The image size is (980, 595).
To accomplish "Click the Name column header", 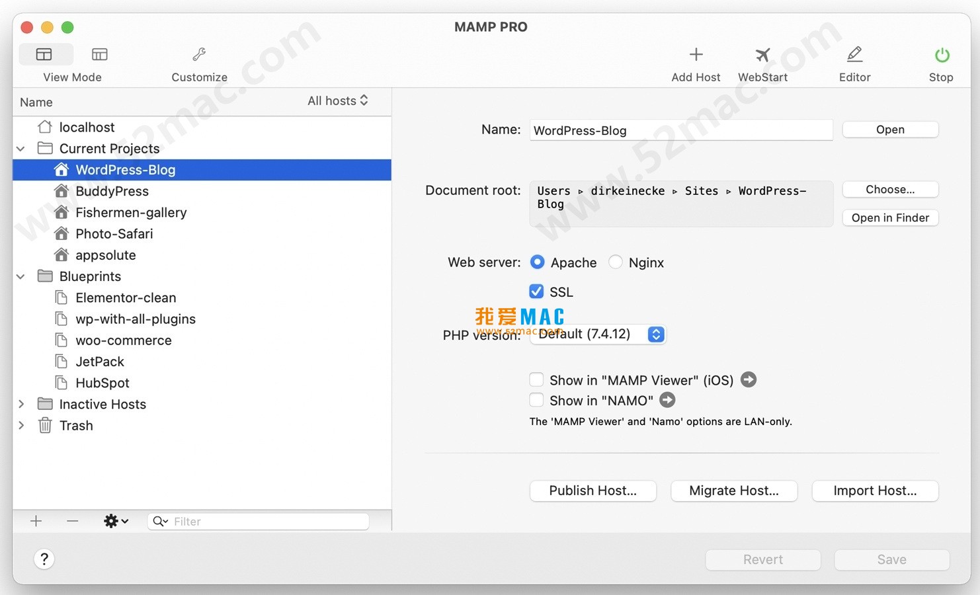I will pos(36,102).
